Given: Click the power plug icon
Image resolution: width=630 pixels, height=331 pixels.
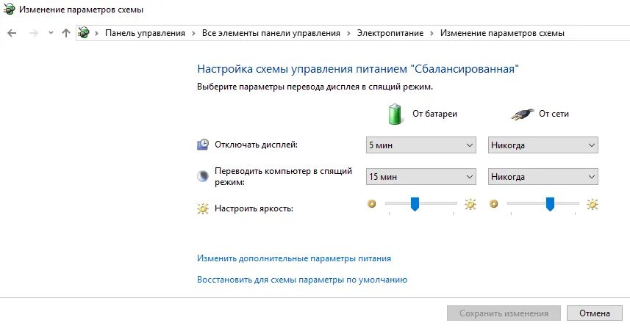Looking at the screenshot, I should pyautogui.click(x=523, y=114).
